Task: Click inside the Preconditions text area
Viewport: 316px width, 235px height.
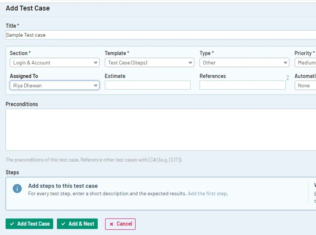Action: (161, 129)
